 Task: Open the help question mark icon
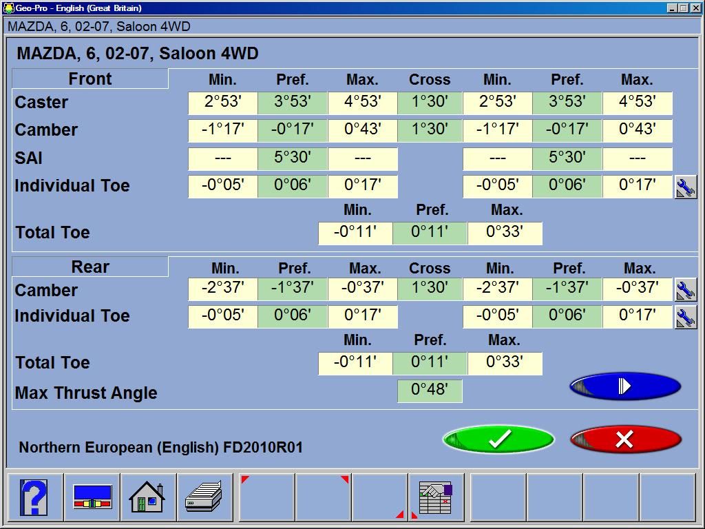35,497
